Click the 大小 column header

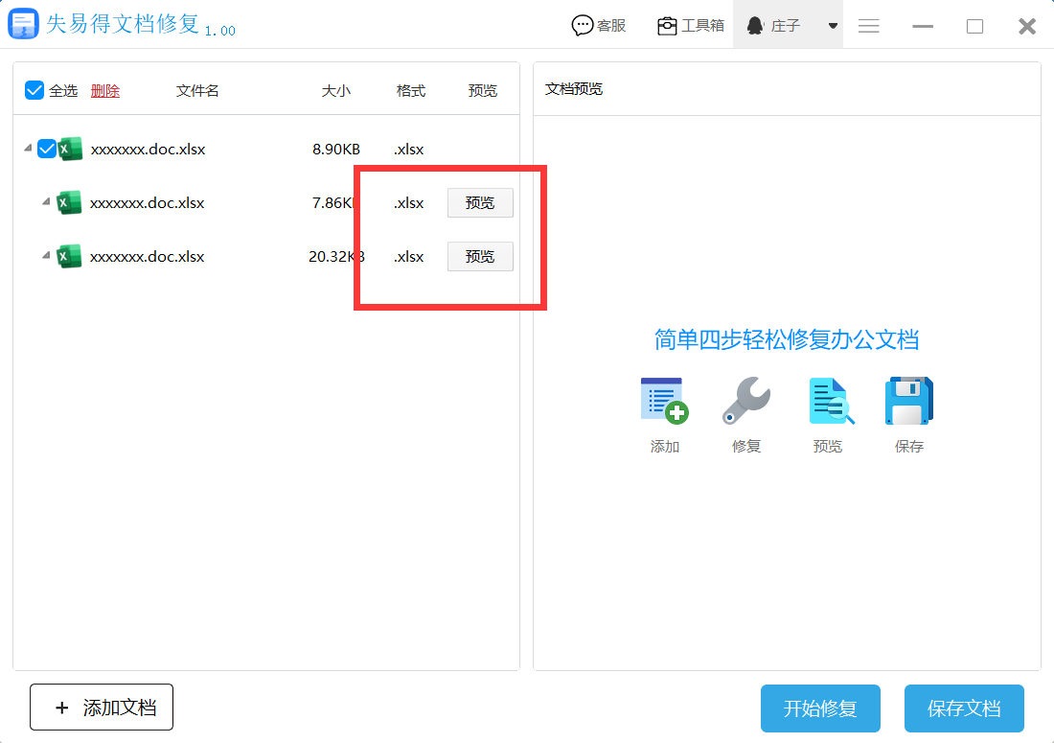coord(335,91)
